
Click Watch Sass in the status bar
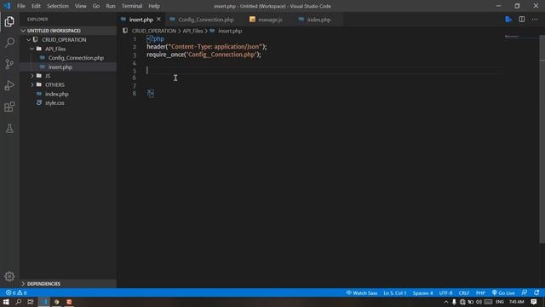click(x=361, y=293)
